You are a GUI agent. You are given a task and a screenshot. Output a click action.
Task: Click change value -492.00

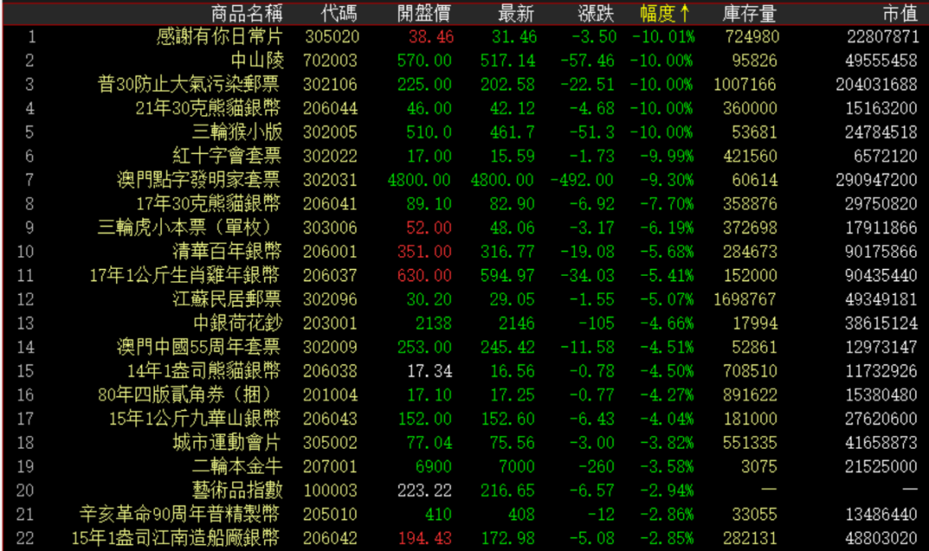581,180
